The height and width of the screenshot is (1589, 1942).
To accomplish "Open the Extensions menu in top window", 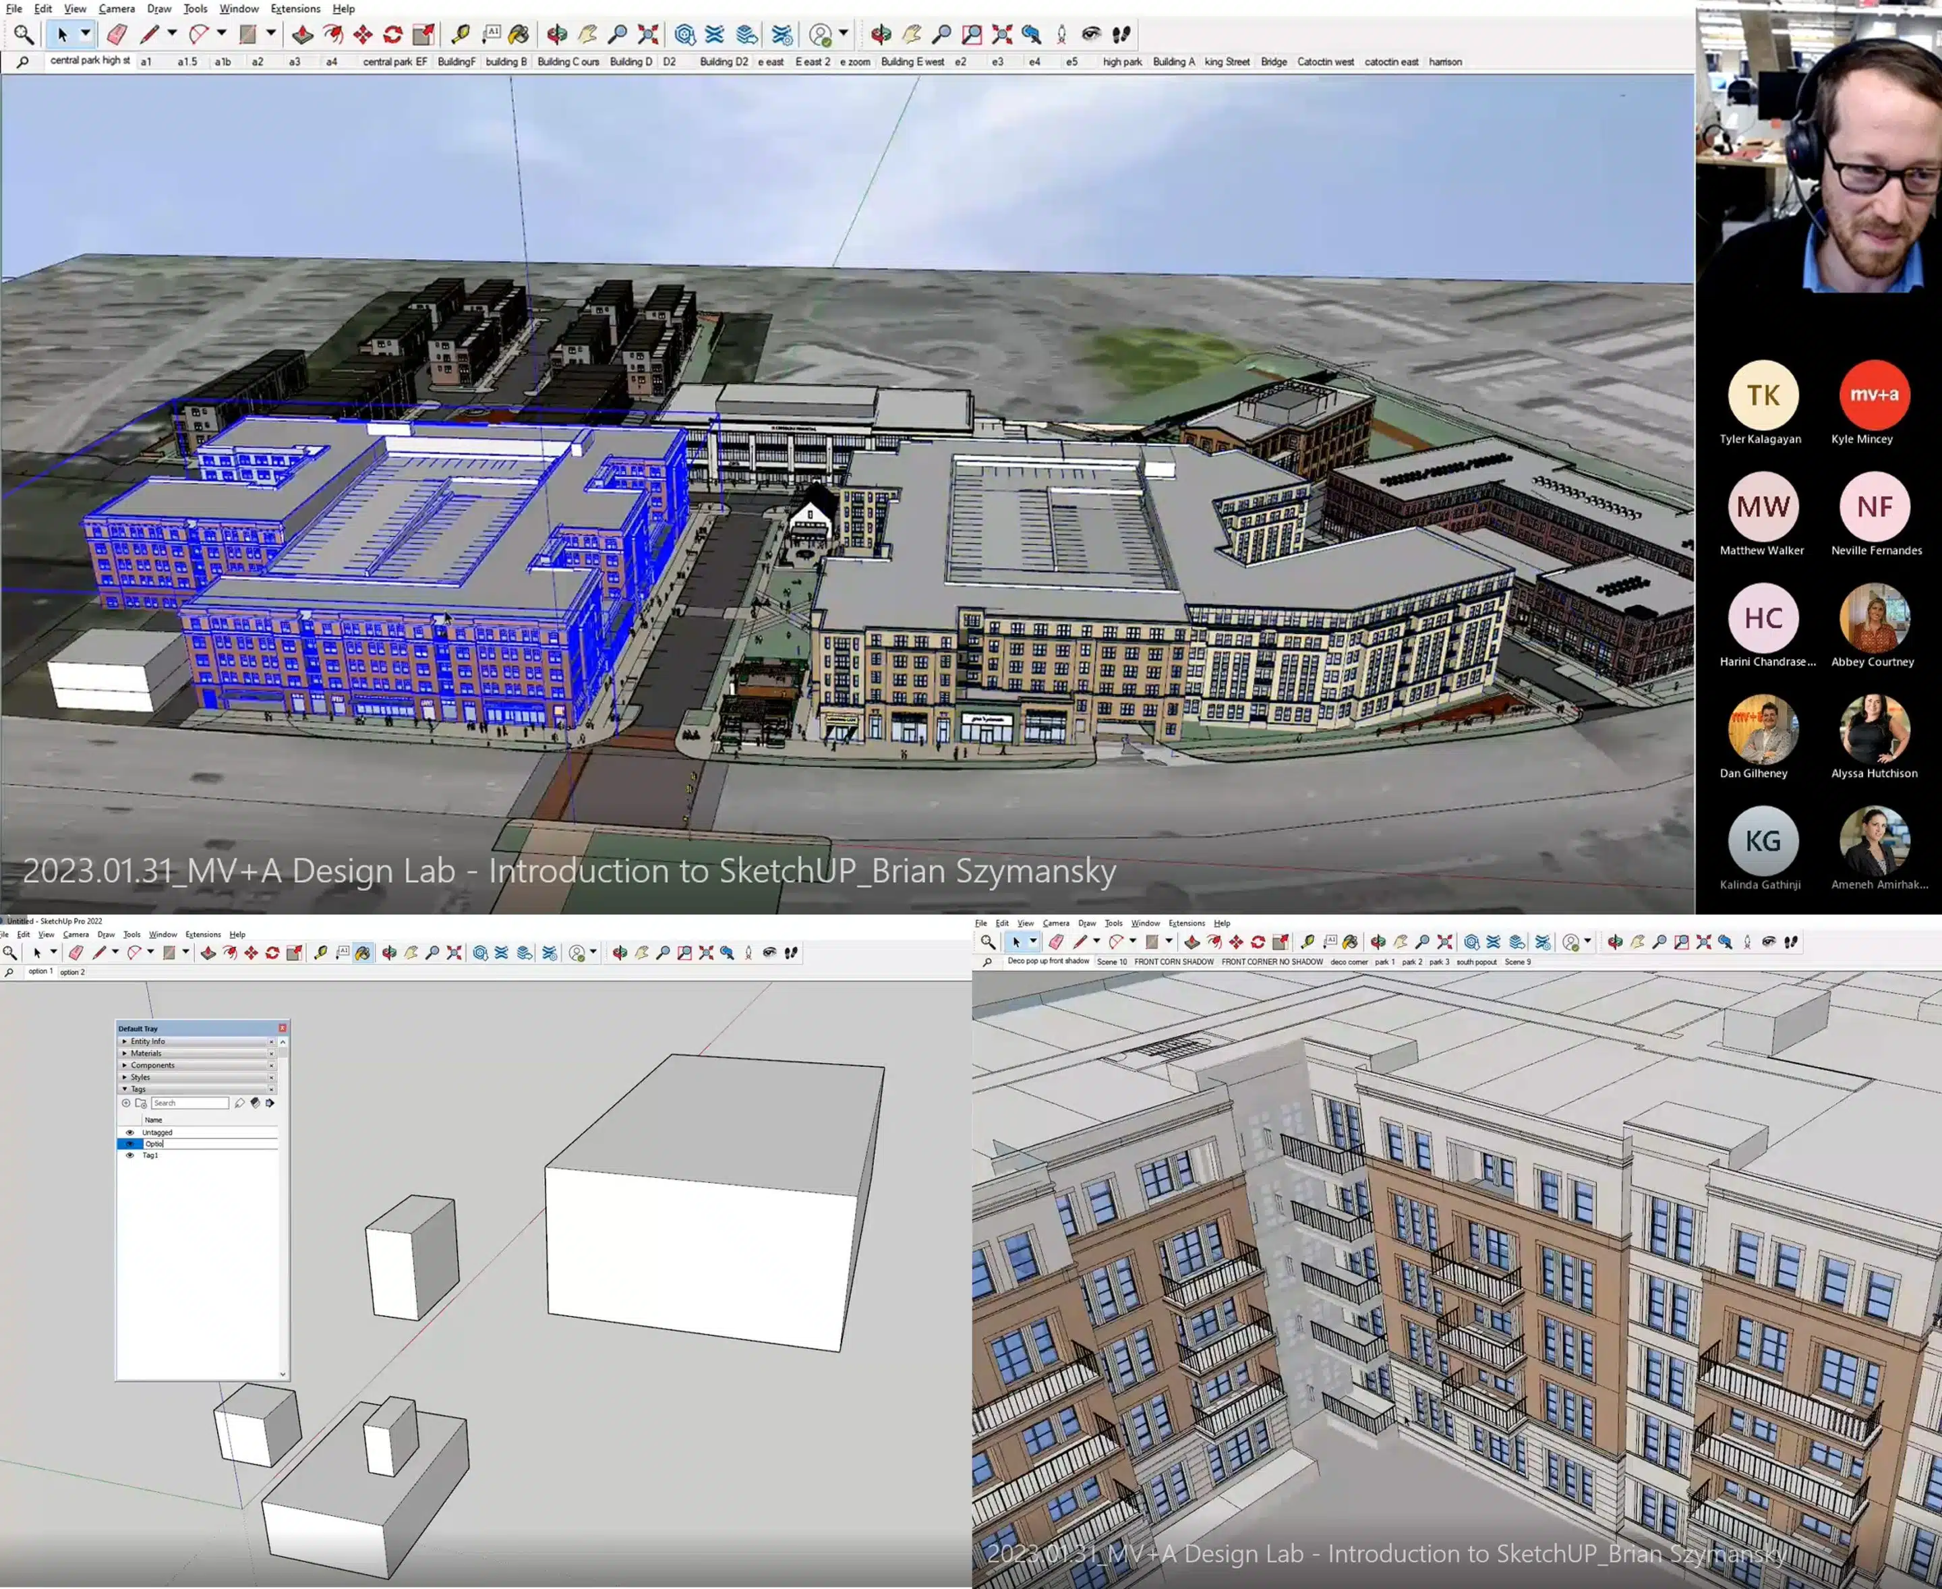I will pos(295,9).
